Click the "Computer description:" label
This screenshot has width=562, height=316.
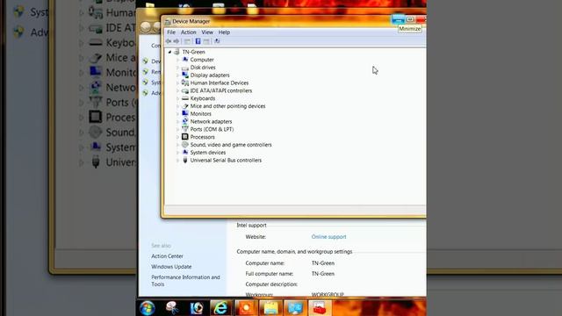point(271,284)
